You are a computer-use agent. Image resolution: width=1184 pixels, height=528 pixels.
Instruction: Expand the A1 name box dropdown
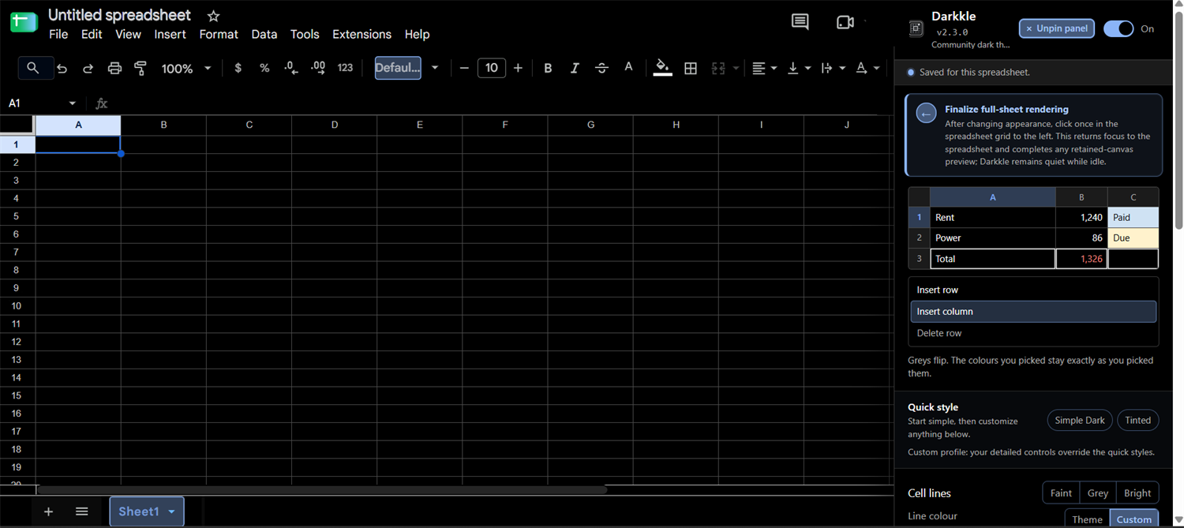(73, 103)
